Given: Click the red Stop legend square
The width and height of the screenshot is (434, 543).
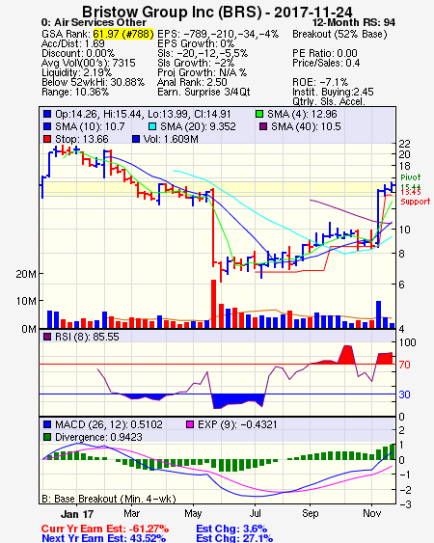Looking at the screenshot, I should tap(47, 139).
